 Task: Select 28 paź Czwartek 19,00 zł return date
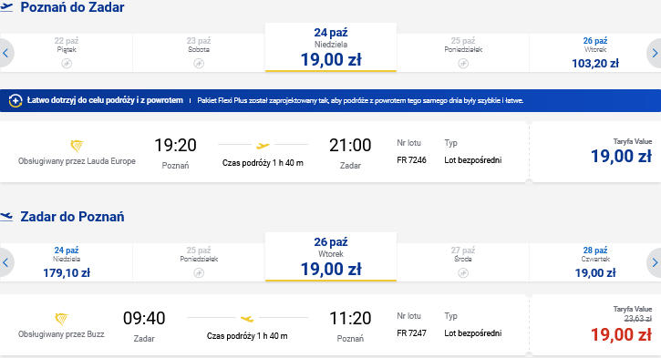594,262
